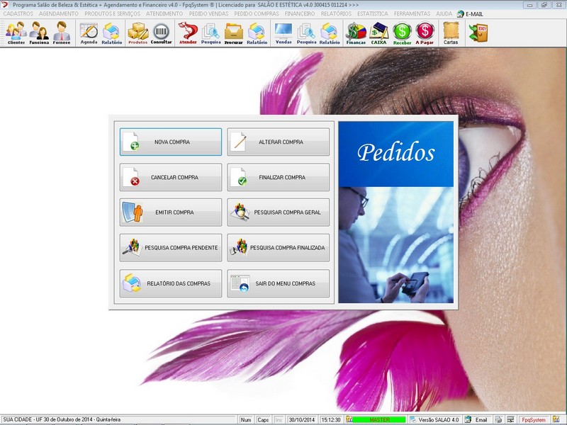This screenshot has height=425, width=567.
Task: Open the Fornece suppliers icon
Action: coord(62,33)
